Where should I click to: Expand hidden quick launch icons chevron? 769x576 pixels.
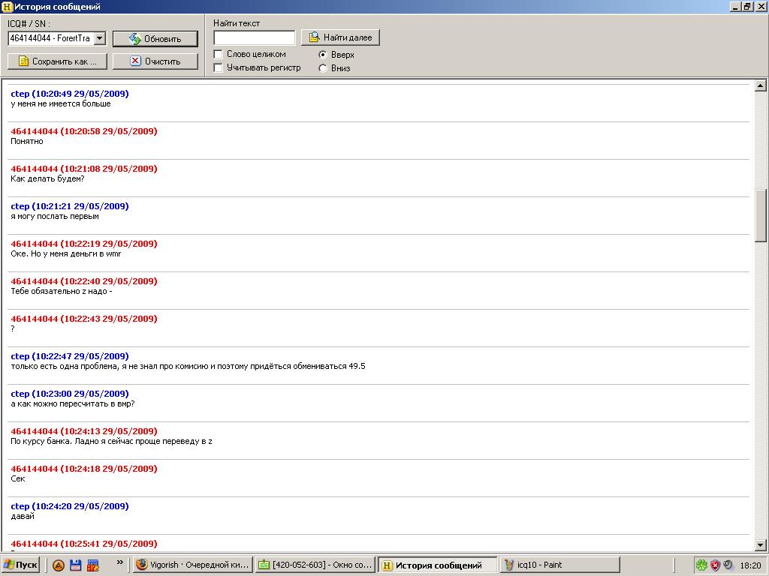[x=119, y=562]
